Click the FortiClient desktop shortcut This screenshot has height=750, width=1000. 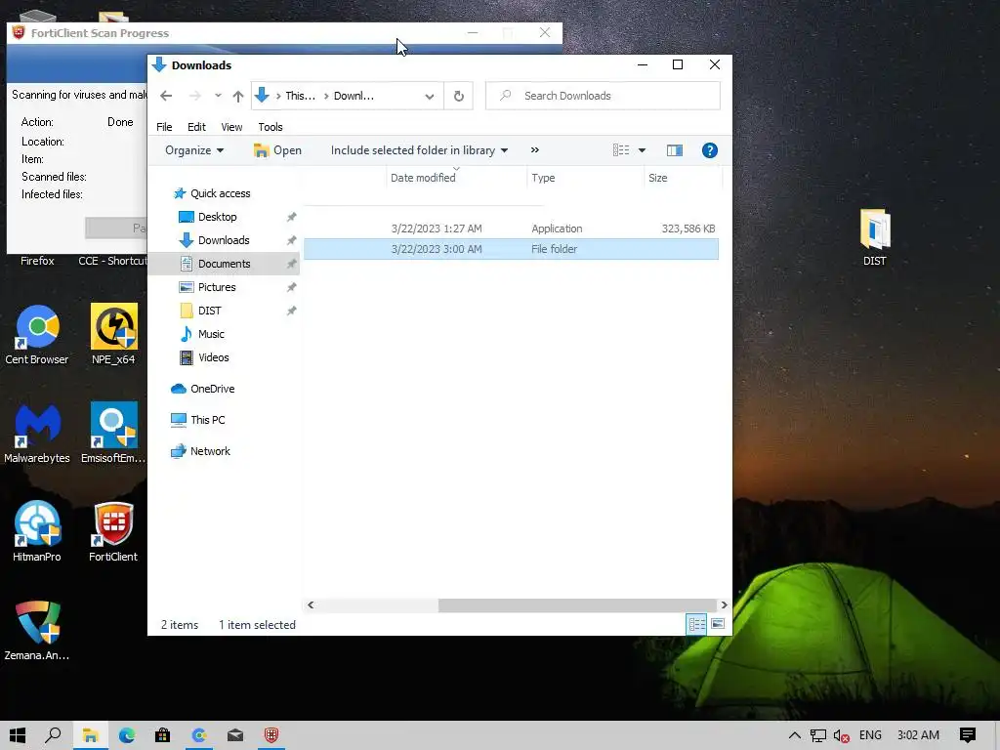pos(113,532)
